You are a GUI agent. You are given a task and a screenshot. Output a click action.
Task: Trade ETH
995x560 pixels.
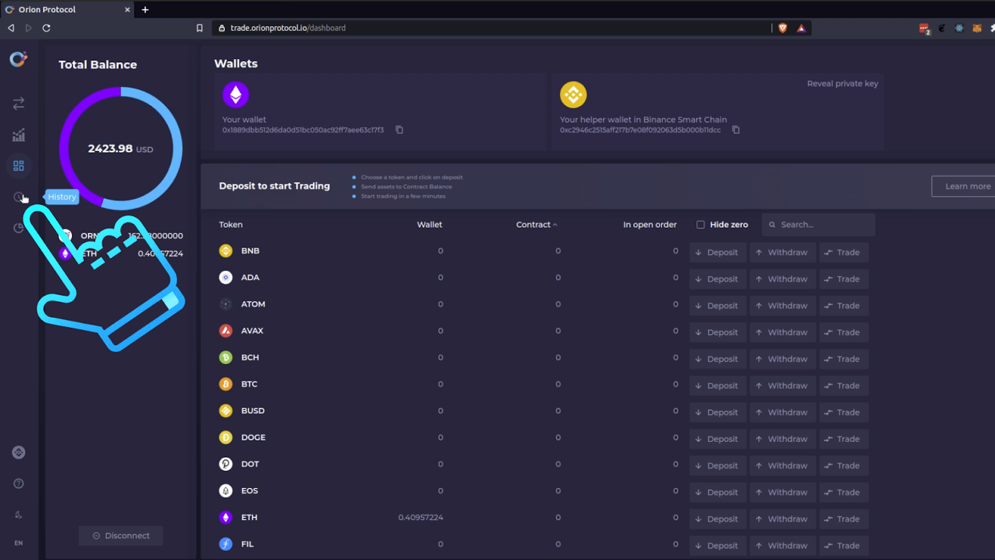pos(844,519)
